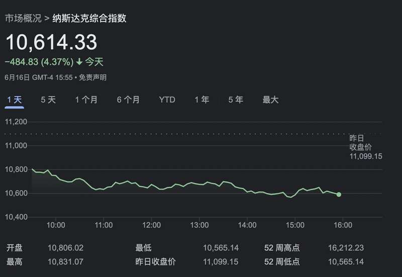The width and height of the screenshot is (402, 277).
Task: Click the 12:00 time axis marker
Action: (152, 225)
